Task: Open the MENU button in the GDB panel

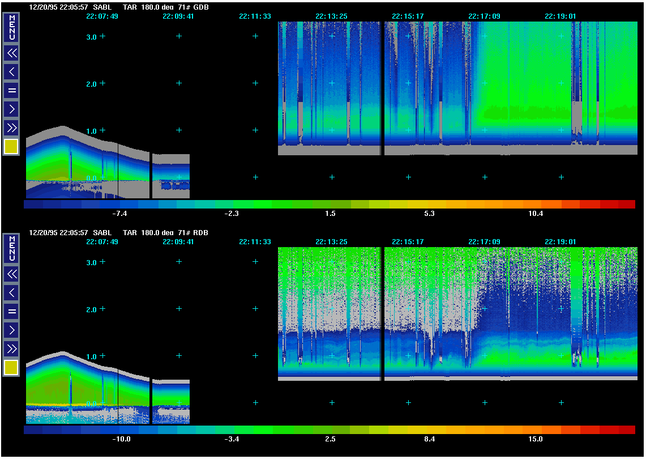Action: point(11,27)
